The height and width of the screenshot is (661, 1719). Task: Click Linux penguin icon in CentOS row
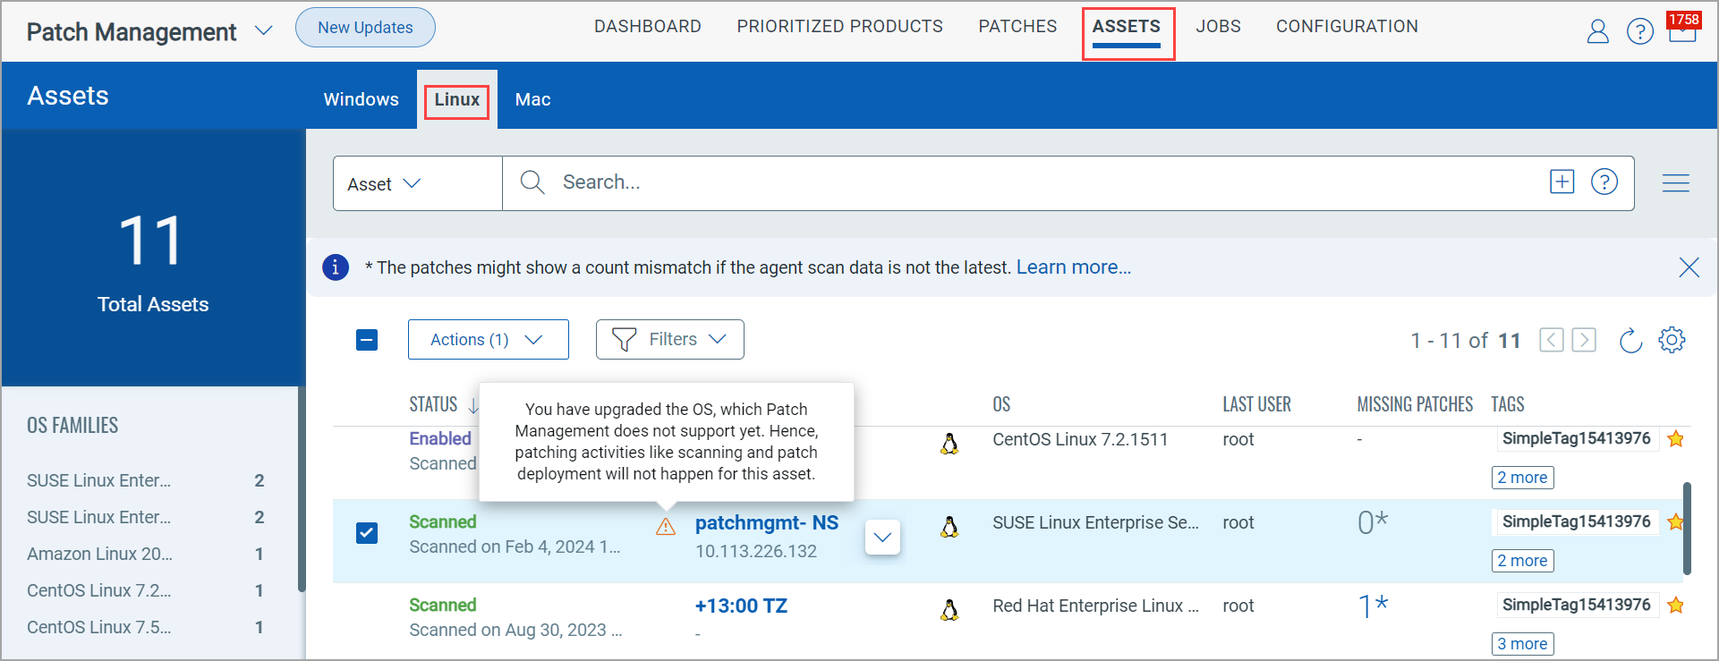(949, 444)
